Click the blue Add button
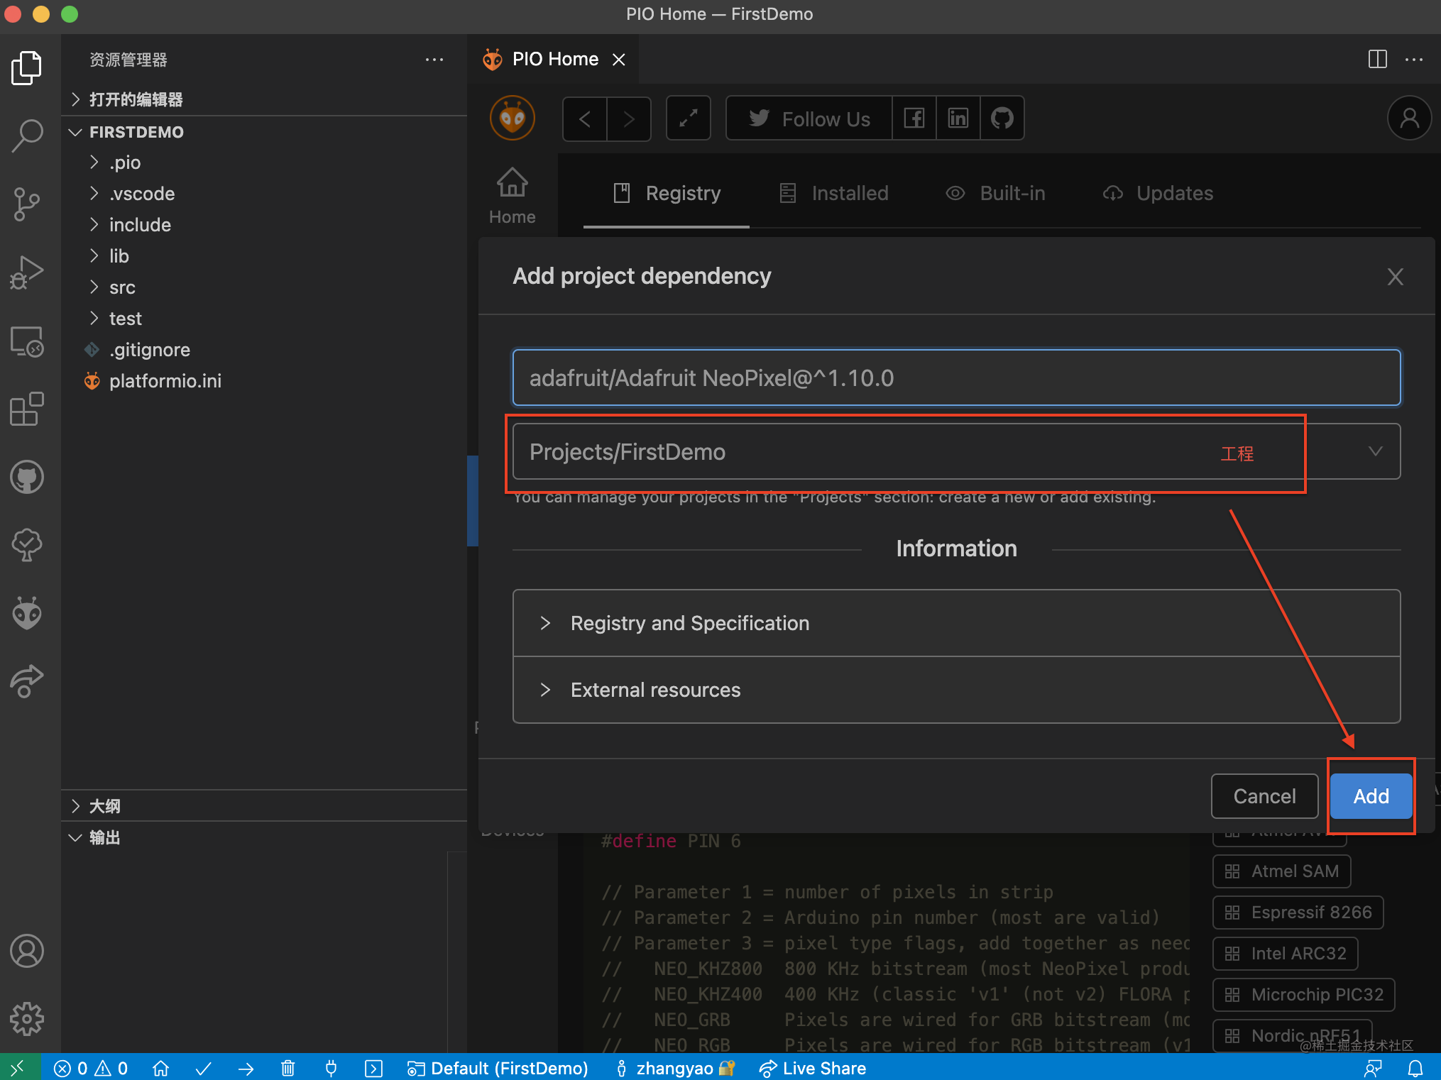This screenshot has width=1441, height=1080. pyautogui.click(x=1370, y=796)
